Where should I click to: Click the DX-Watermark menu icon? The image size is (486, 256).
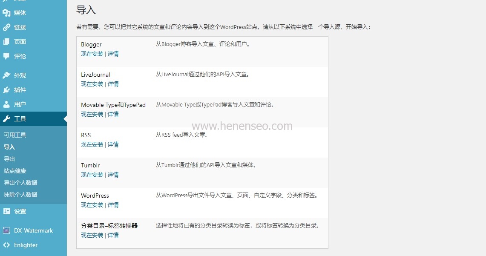6,230
